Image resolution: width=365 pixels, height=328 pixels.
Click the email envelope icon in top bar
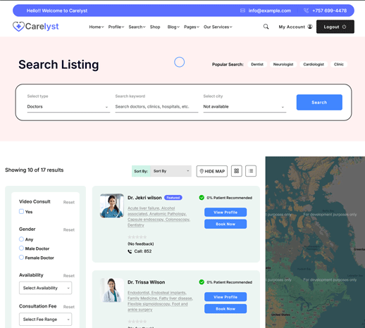242,11
